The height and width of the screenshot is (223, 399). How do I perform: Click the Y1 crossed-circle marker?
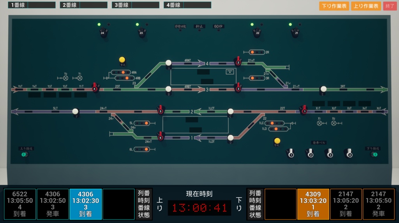coord(79,78)
